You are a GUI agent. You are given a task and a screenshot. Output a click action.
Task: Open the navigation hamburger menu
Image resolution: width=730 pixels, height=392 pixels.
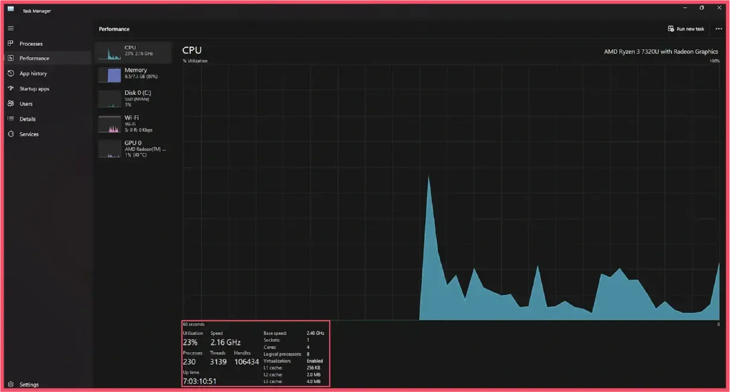click(x=10, y=27)
